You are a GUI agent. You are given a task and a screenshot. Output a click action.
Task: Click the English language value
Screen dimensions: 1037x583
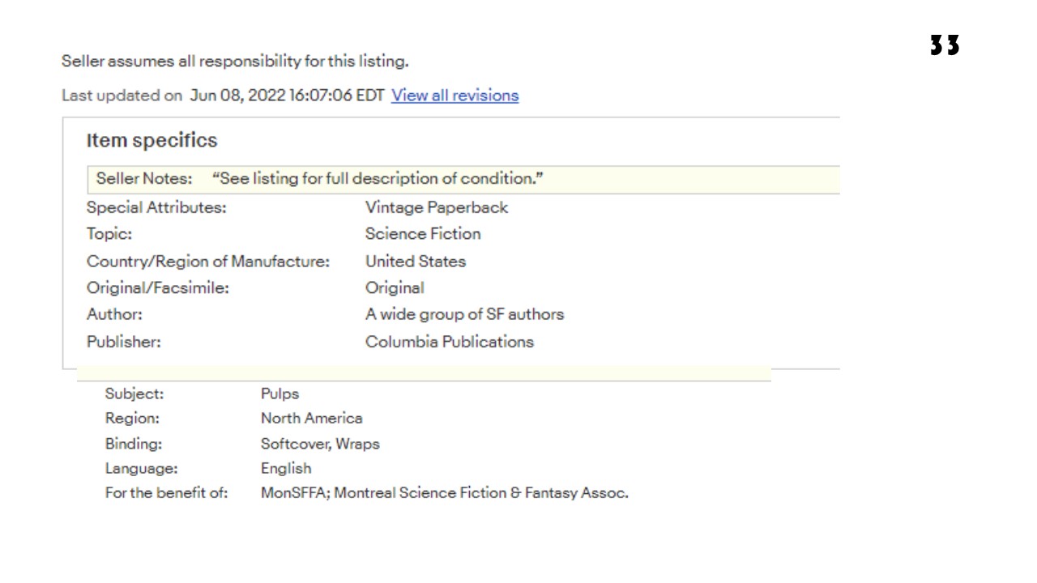click(x=285, y=468)
